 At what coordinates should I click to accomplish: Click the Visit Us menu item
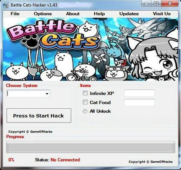(x=162, y=14)
